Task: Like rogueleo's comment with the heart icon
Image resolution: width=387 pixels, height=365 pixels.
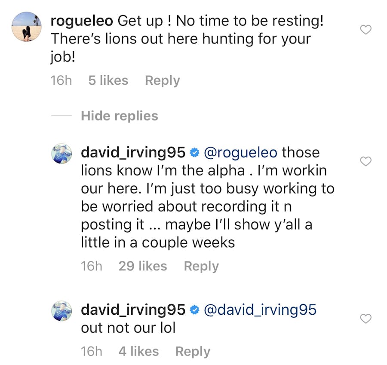Action: pos(365,30)
